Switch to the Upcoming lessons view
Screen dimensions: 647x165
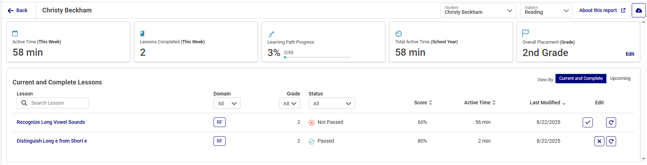620,78
